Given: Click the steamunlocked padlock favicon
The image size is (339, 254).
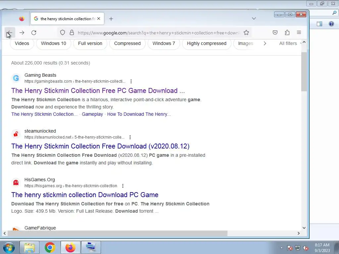Looking at the screenshot, I should [16, 134].
